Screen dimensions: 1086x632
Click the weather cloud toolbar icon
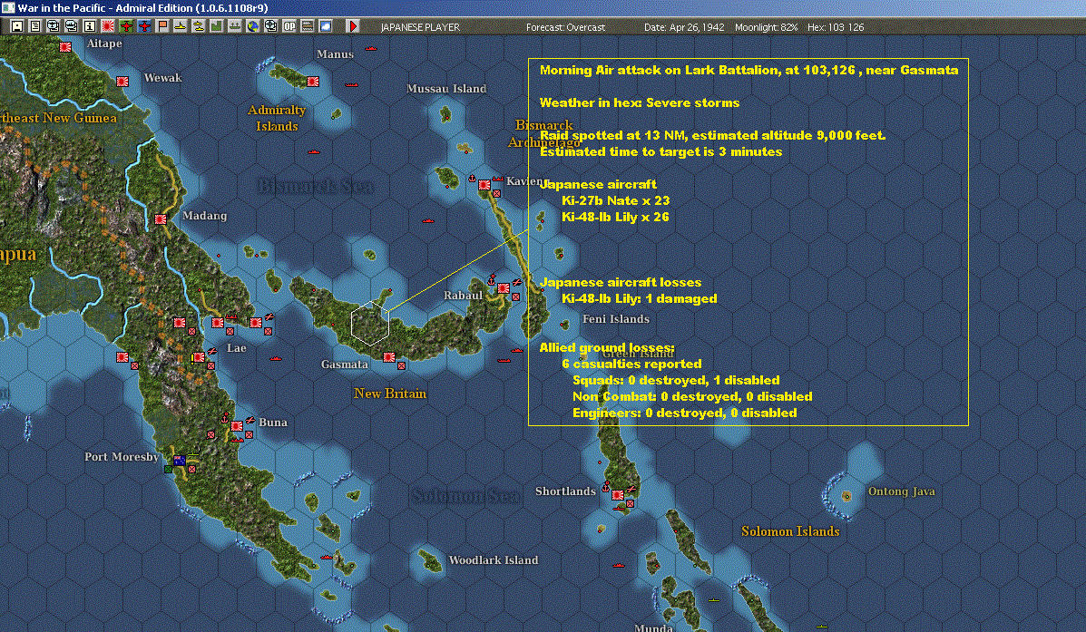(325, 26)
